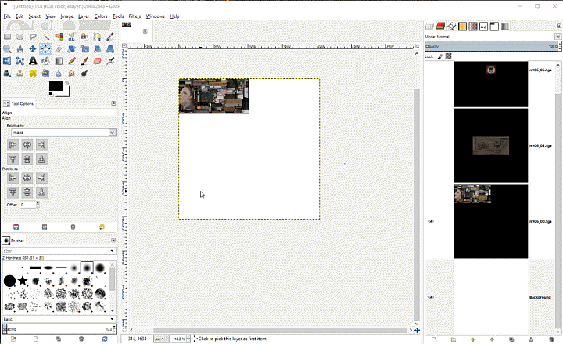This screenshot has height=344, width=563.
Task: Toggle lock alpha channel checkerboard icon
Action: pos(449,56)
